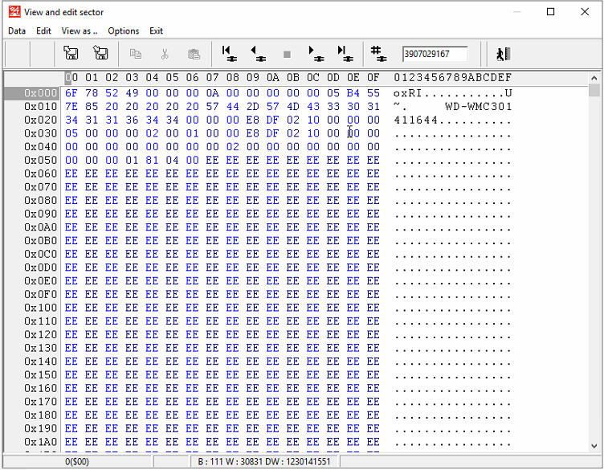The image size is (604, 470).
Task: Select row offset 0x020
Action: [40, 121]
